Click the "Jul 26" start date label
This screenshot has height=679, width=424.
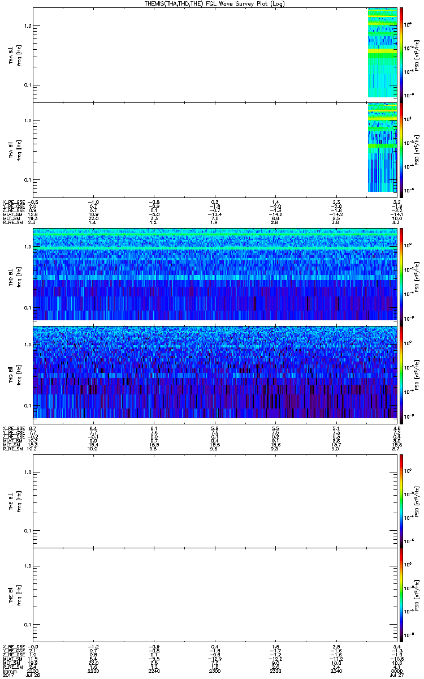coord(34,674)
